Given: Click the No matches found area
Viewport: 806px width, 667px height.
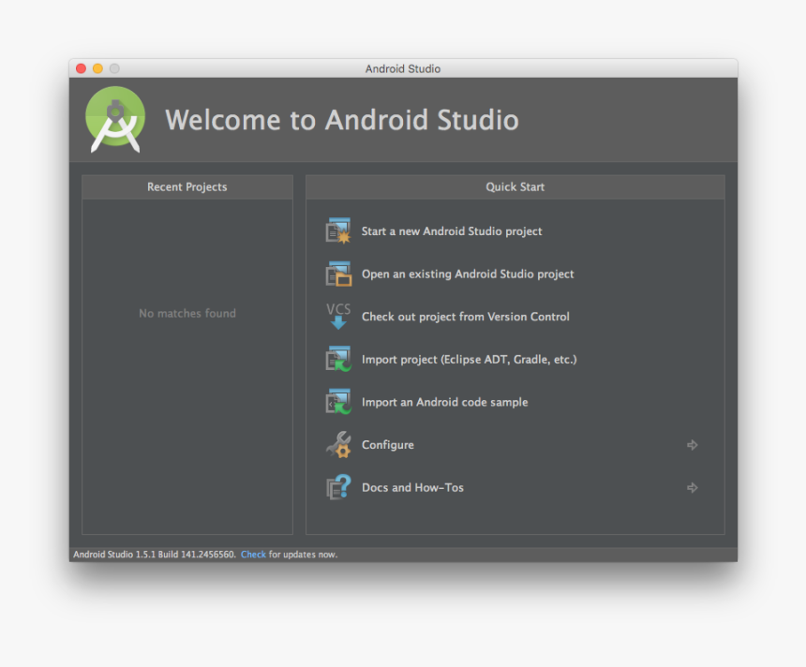Looking at the screenshot, I should point(187,313).
